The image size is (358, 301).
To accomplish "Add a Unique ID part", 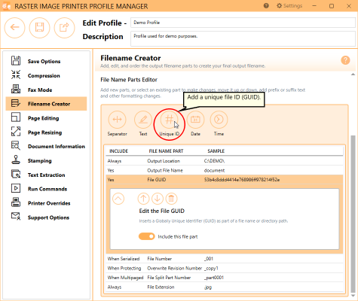I will [x=169, y=120].
